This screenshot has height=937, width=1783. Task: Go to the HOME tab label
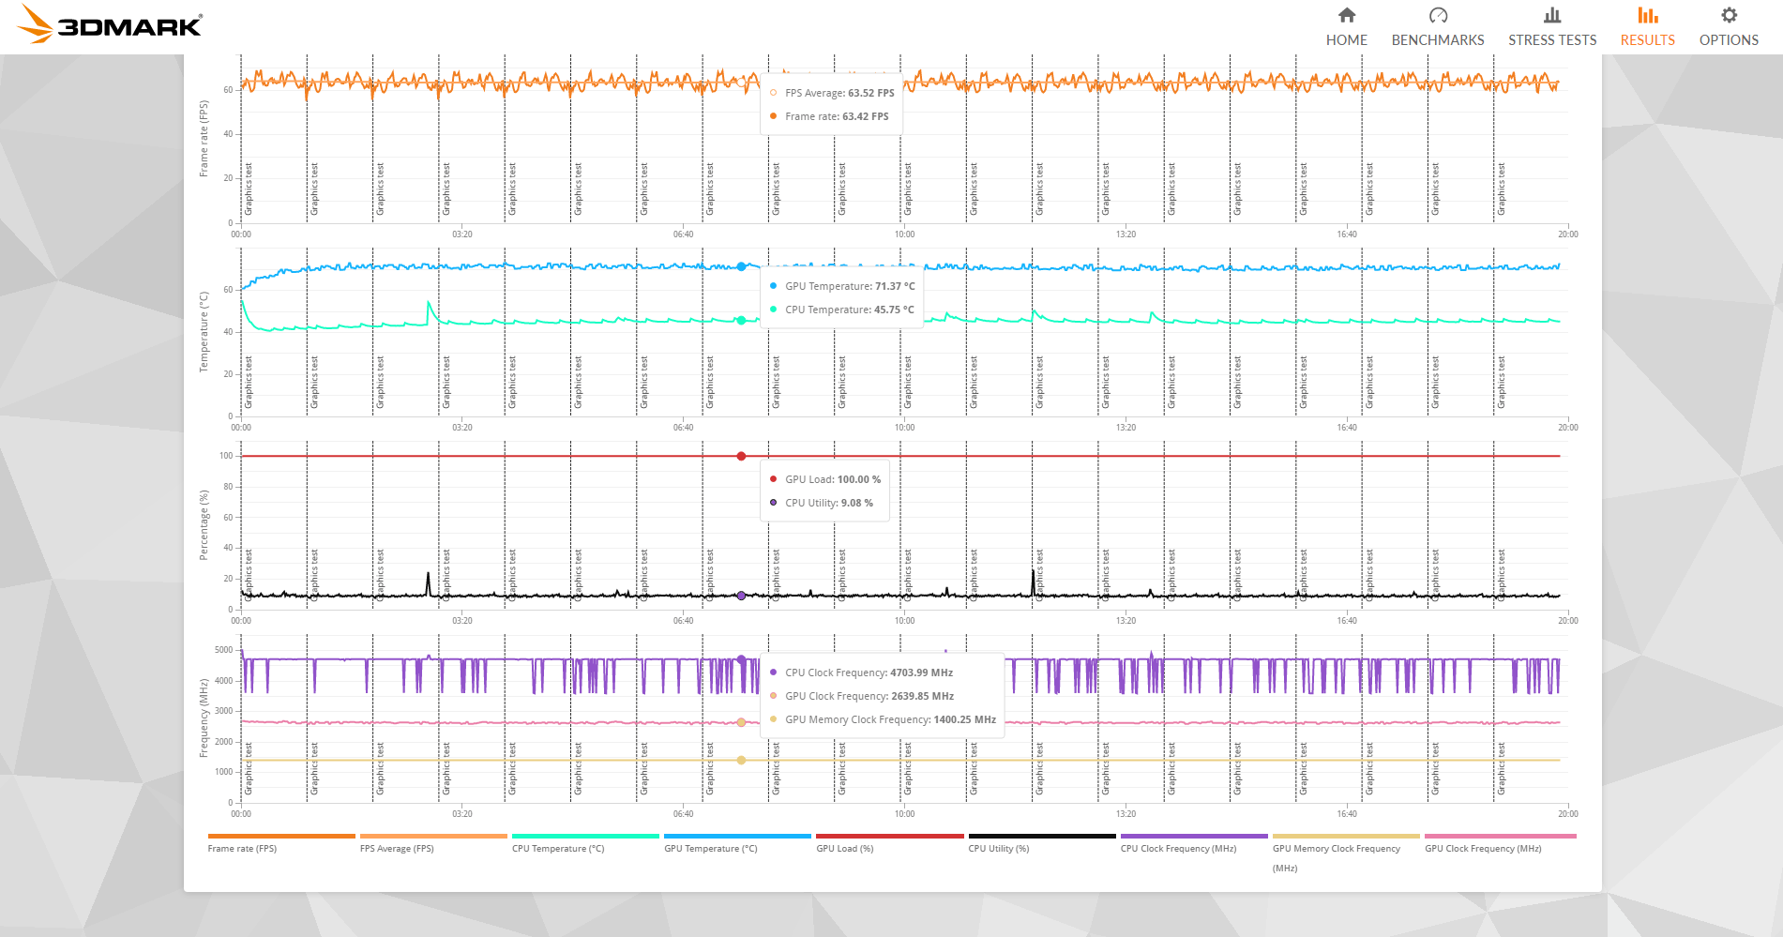(x=1346, y=40)
